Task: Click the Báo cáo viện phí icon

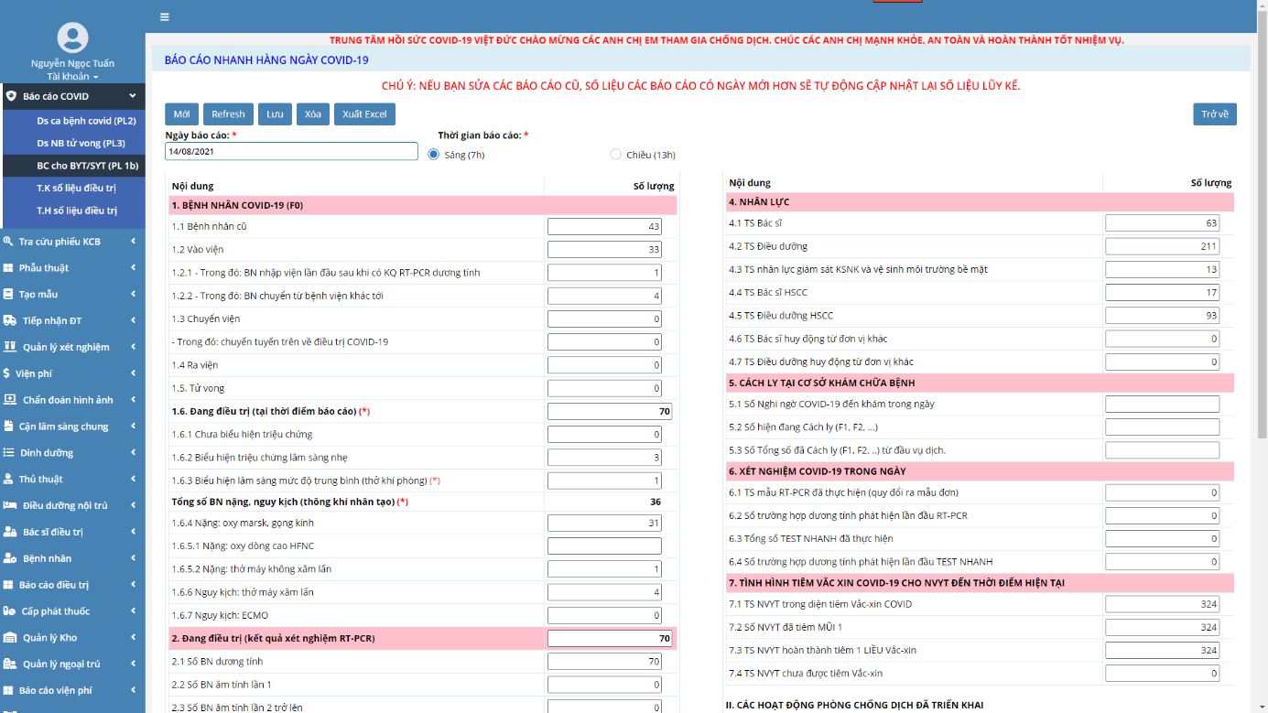Action: click(x=8, y=690)
